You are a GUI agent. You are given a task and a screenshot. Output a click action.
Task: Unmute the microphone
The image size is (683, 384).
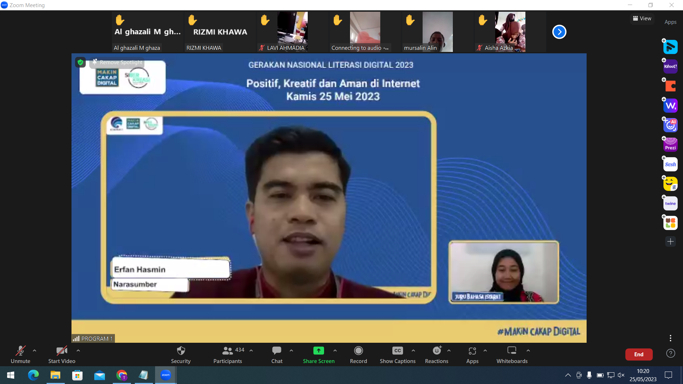point(20,354)
